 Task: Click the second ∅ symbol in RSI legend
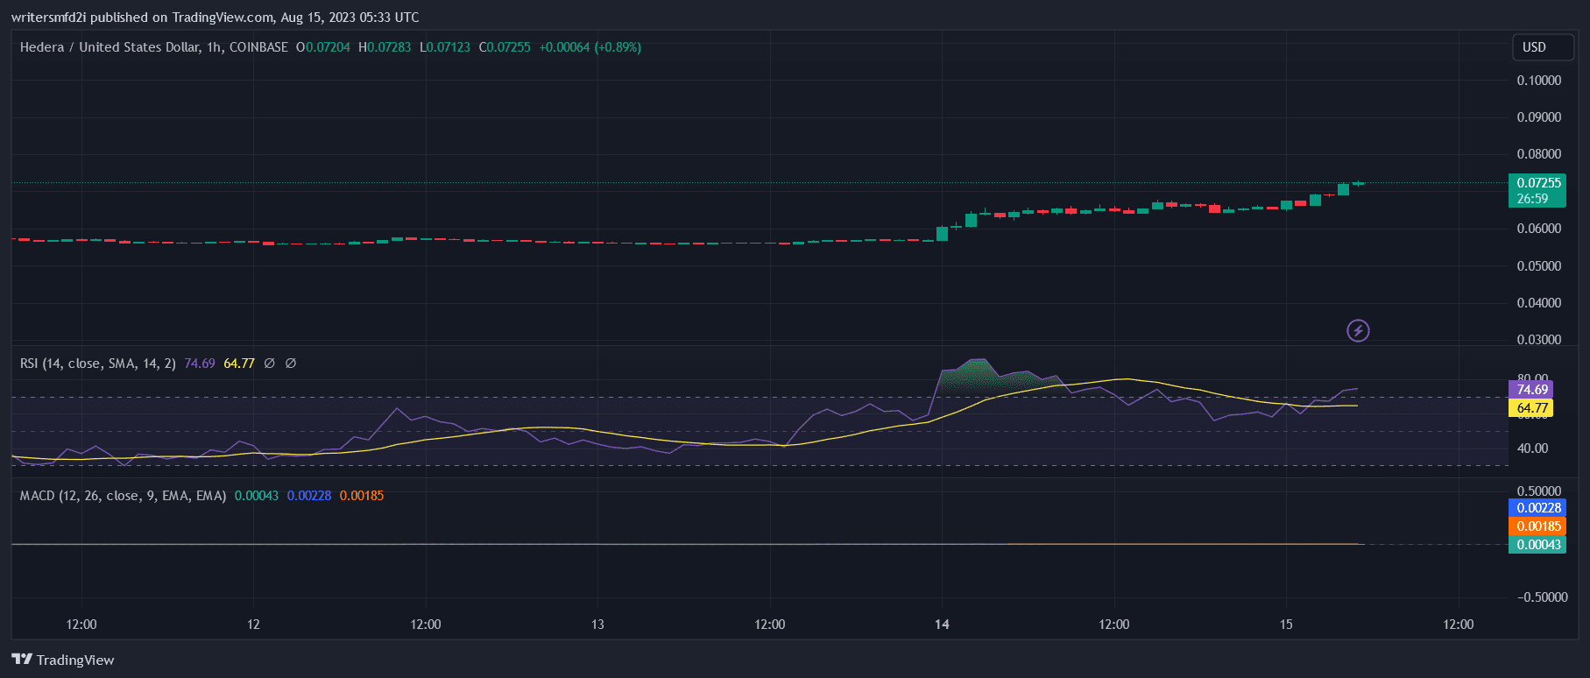pyautogui.click(x=291, y=363)
